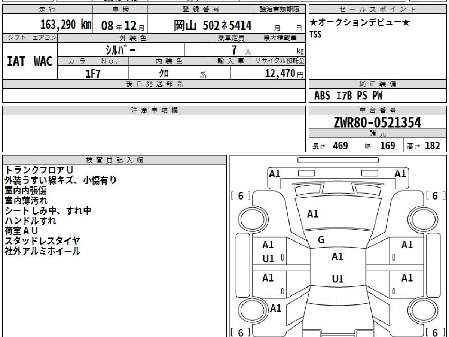Click the registration number 岡山 502ね5414
Image resolution: width=449 pixels, height=337 pixels.
pos(212,25)
